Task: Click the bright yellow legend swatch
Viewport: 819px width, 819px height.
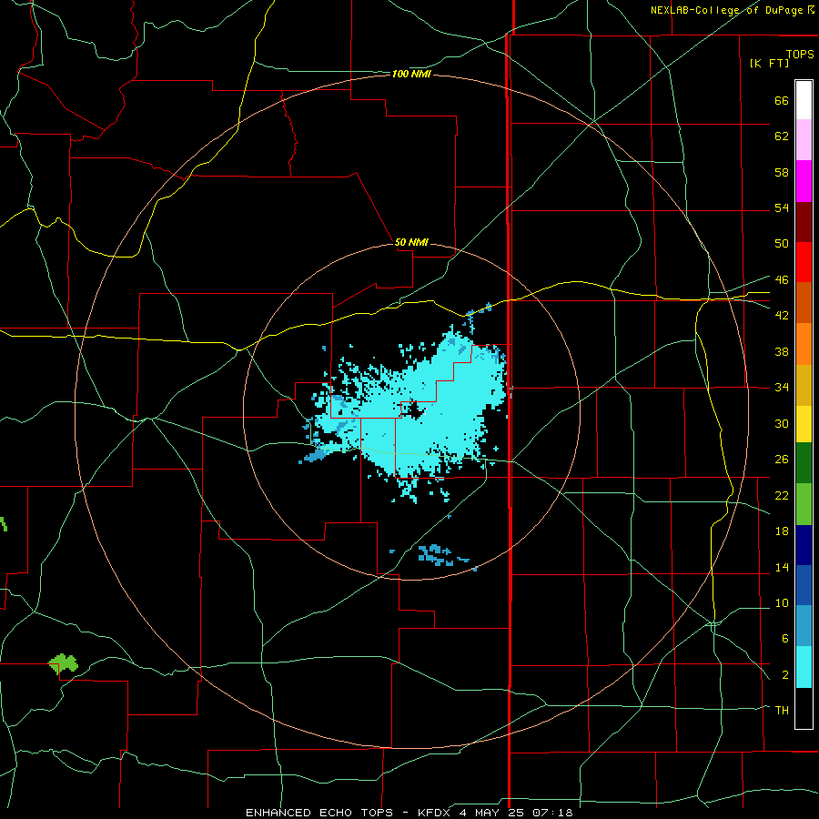Action: coord(804,424)
